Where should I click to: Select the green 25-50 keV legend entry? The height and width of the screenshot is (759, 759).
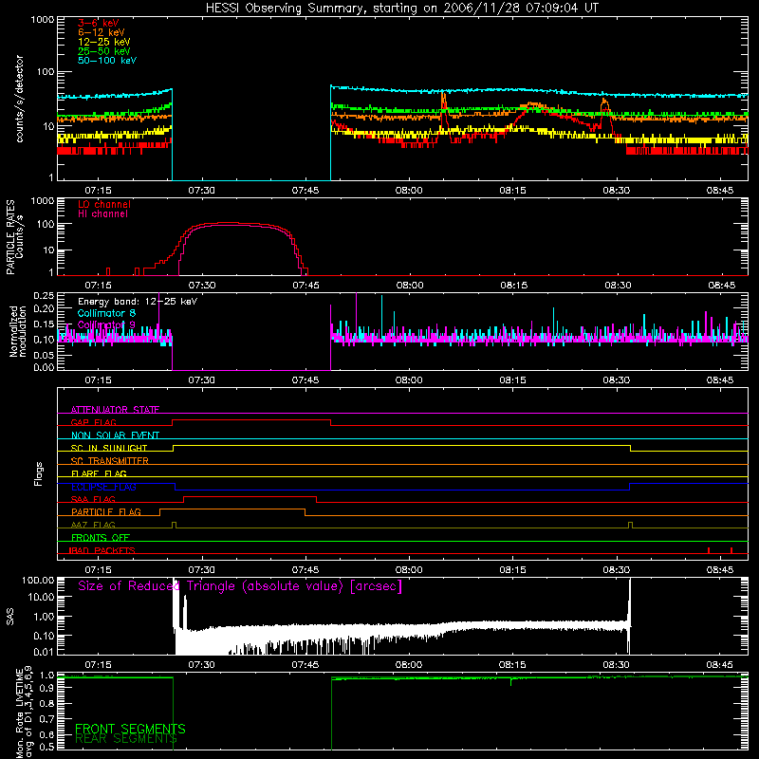[104, 51]
